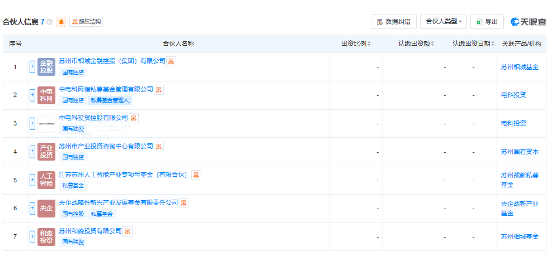This screenshot has height=266, width=552.
Task: Open 苏州市相城金融控股（集团）有限公司 link
Action: pos(112,61)
